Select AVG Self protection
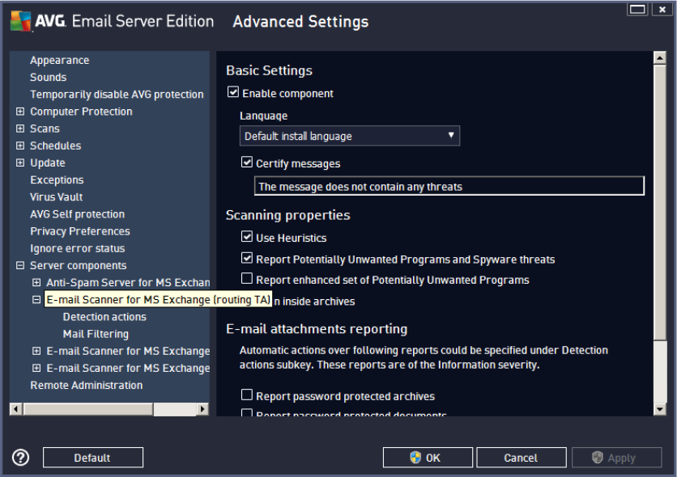Image resolution: width=677 pixels, height=477 pixels. [77, 214]
